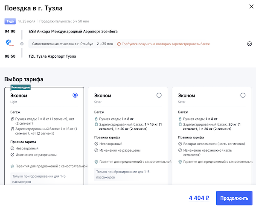Viewport: 256px width, 208px height.
Task: Click non-refundable icon in middle Saver card
Action: click(96, 144)
